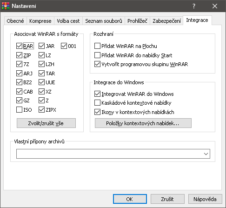Switch to Zabezpečení tab

166,21
